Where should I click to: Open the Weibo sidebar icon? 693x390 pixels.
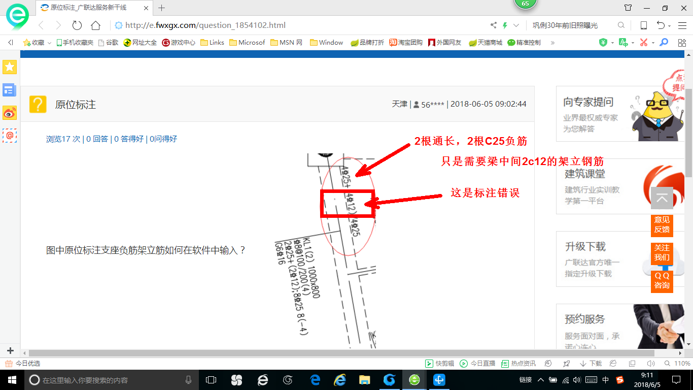pyautogui.click(x=10, y=113)
